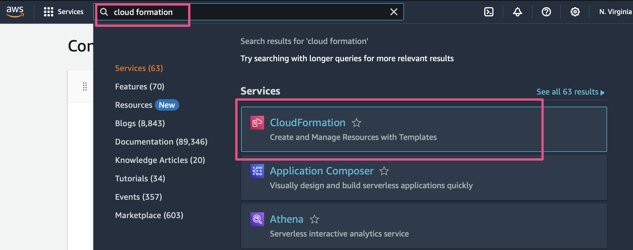The image size is (633, 250).
Task: Click the AWS logo home icon
Action: point(15,11)
